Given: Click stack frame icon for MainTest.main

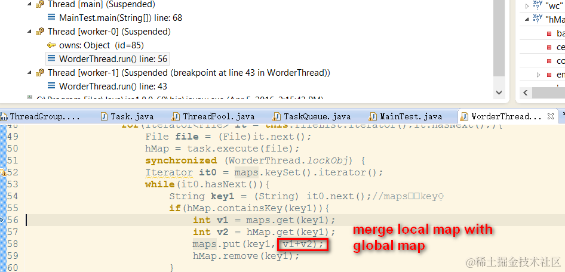Looking at the screenshot, I should [51, 18].
